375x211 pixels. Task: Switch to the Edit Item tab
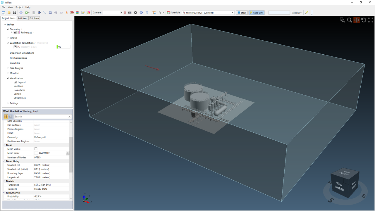coord(34,18)
